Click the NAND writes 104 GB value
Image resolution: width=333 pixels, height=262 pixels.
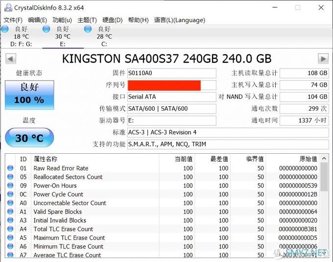304,97
